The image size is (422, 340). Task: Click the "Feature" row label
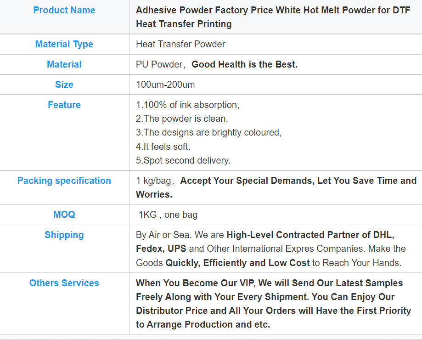(x=64, y=105)
